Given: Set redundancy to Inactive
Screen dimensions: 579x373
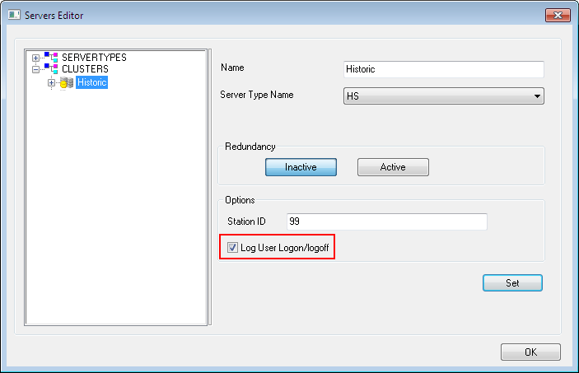Looking at the screenshot, I should pos(301,167).
